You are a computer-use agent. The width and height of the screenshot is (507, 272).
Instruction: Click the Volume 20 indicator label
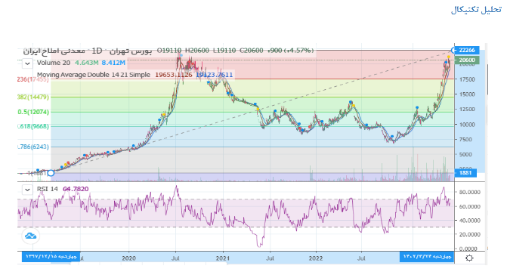coord(54,63)
